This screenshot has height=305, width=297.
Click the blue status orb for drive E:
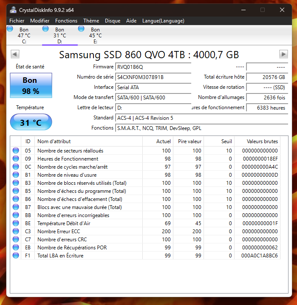click(81, 29)
